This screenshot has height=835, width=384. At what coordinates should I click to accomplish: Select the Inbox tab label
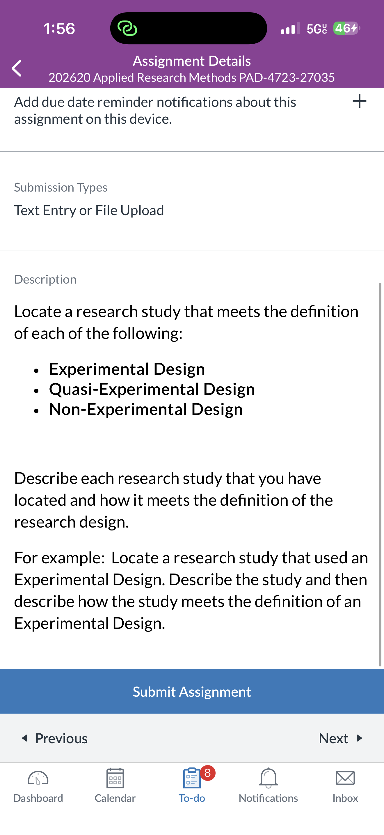tap(345, 798)
